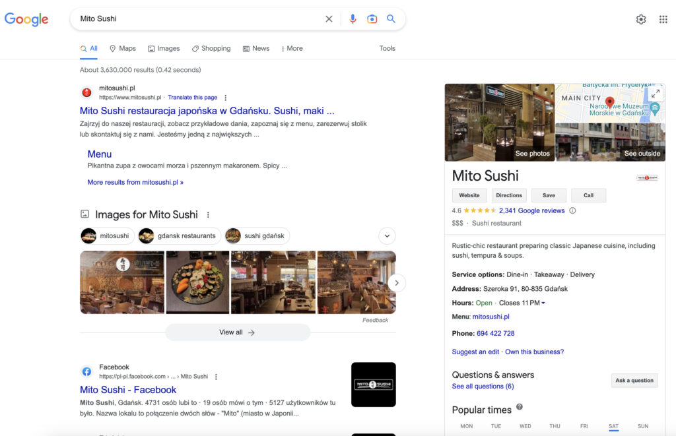Image resolution: width=676 pixels, height=436 pixels.
Task: Select WED in Popular times
Action: (525, 426)
